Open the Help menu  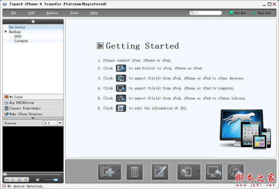94,13
